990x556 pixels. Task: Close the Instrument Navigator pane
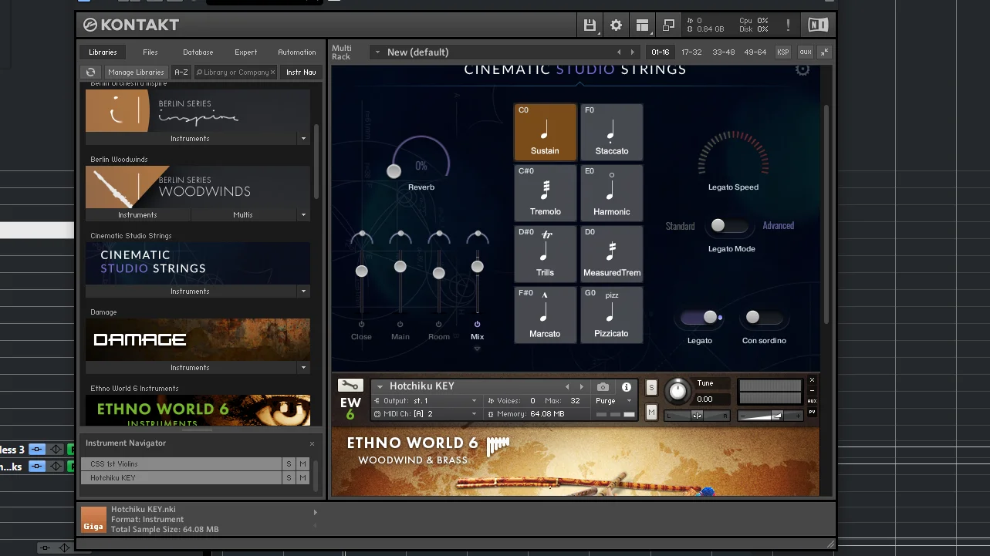[x=312, y=443]
